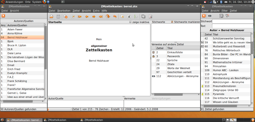Image resolution: width=255 pixels, height=122 pixels.
Task: Jump to the last Zettel arrow icon
Action: click(101, 17)
